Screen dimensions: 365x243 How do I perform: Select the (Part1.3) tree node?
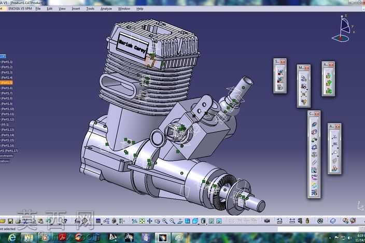point(7,73)
